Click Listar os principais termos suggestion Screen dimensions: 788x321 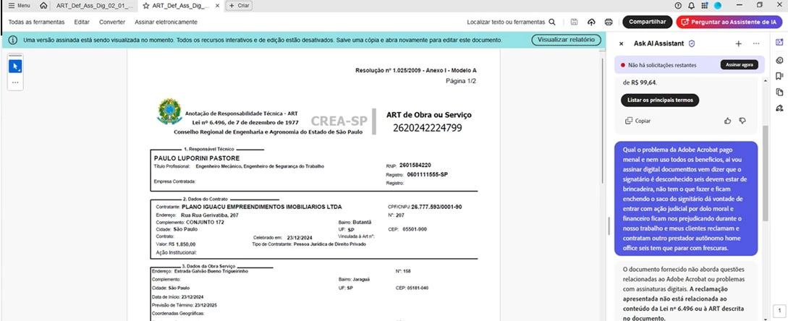click(660, 100)
